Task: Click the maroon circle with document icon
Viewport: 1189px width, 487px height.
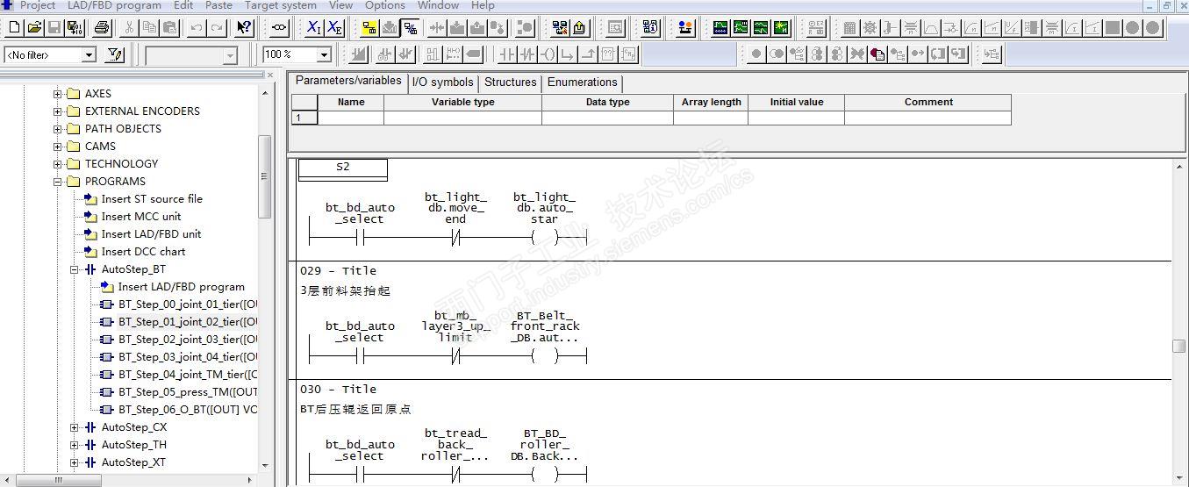Action: (x=877, y=54)
